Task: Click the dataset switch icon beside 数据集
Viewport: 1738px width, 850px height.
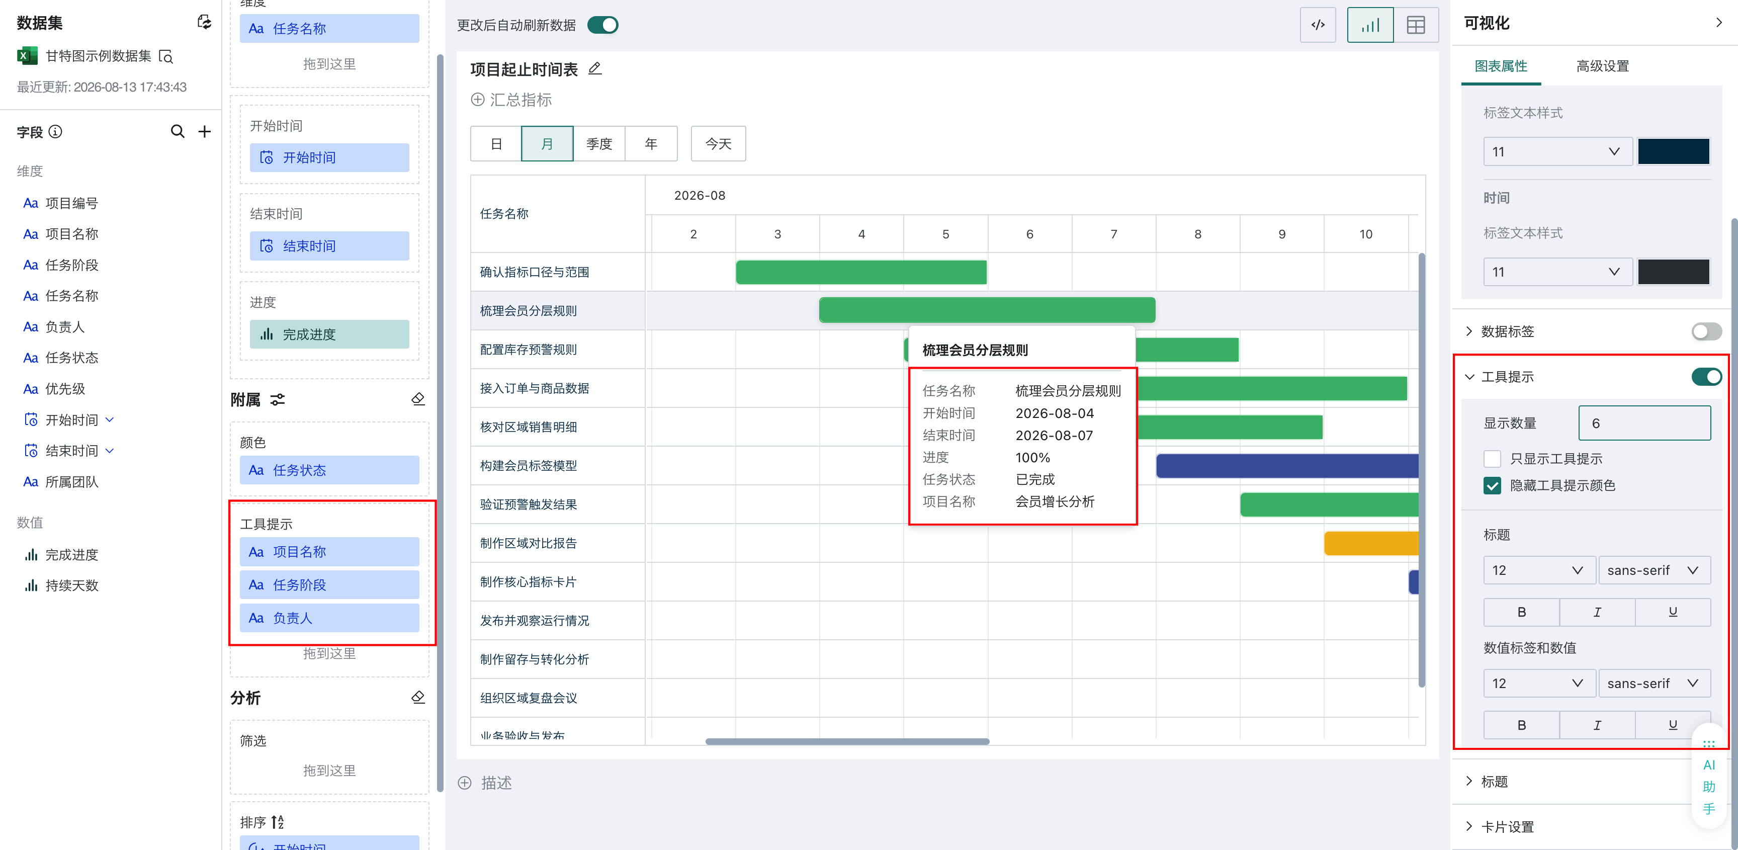Action: coord(204,22)
